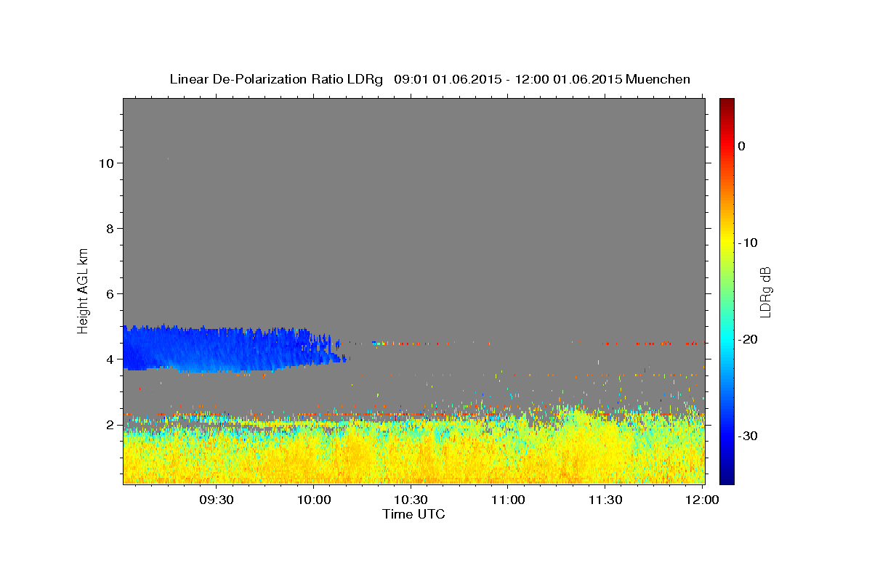872x581 pixels.
Task: Click the colorbar label '-20'
Action: [x=748, y=339]
